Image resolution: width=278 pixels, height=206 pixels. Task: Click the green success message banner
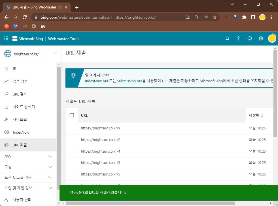169,192
